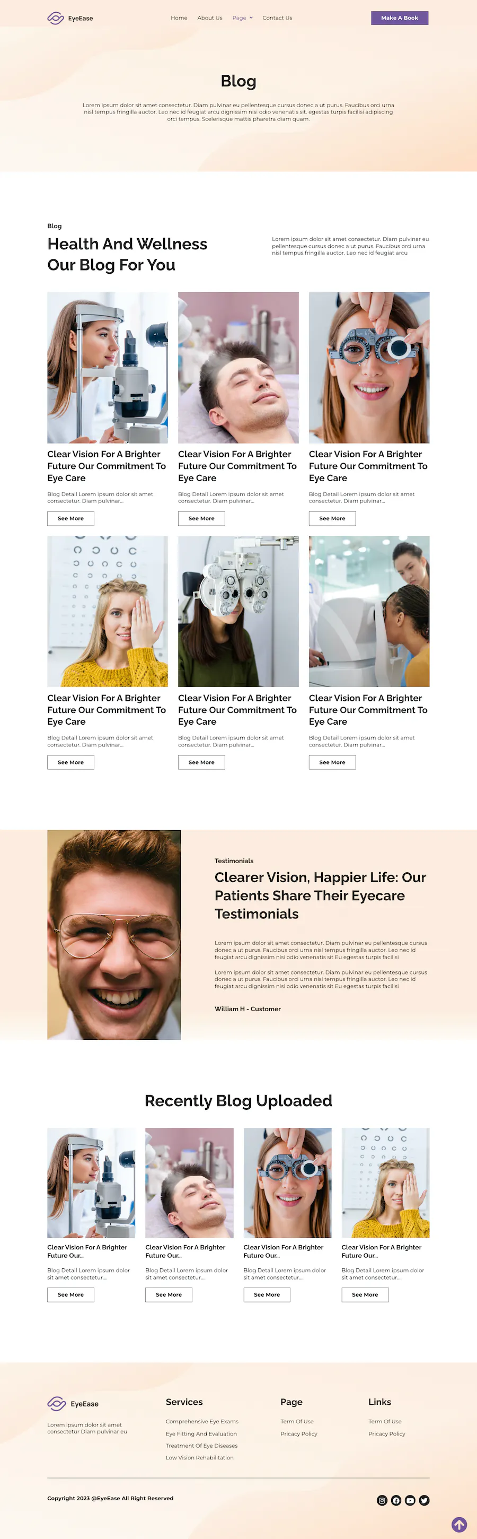The width and height of the screenshot is (477, 1539).
Task: Click the purple back-to-top arrow button
Action: 459,1525
